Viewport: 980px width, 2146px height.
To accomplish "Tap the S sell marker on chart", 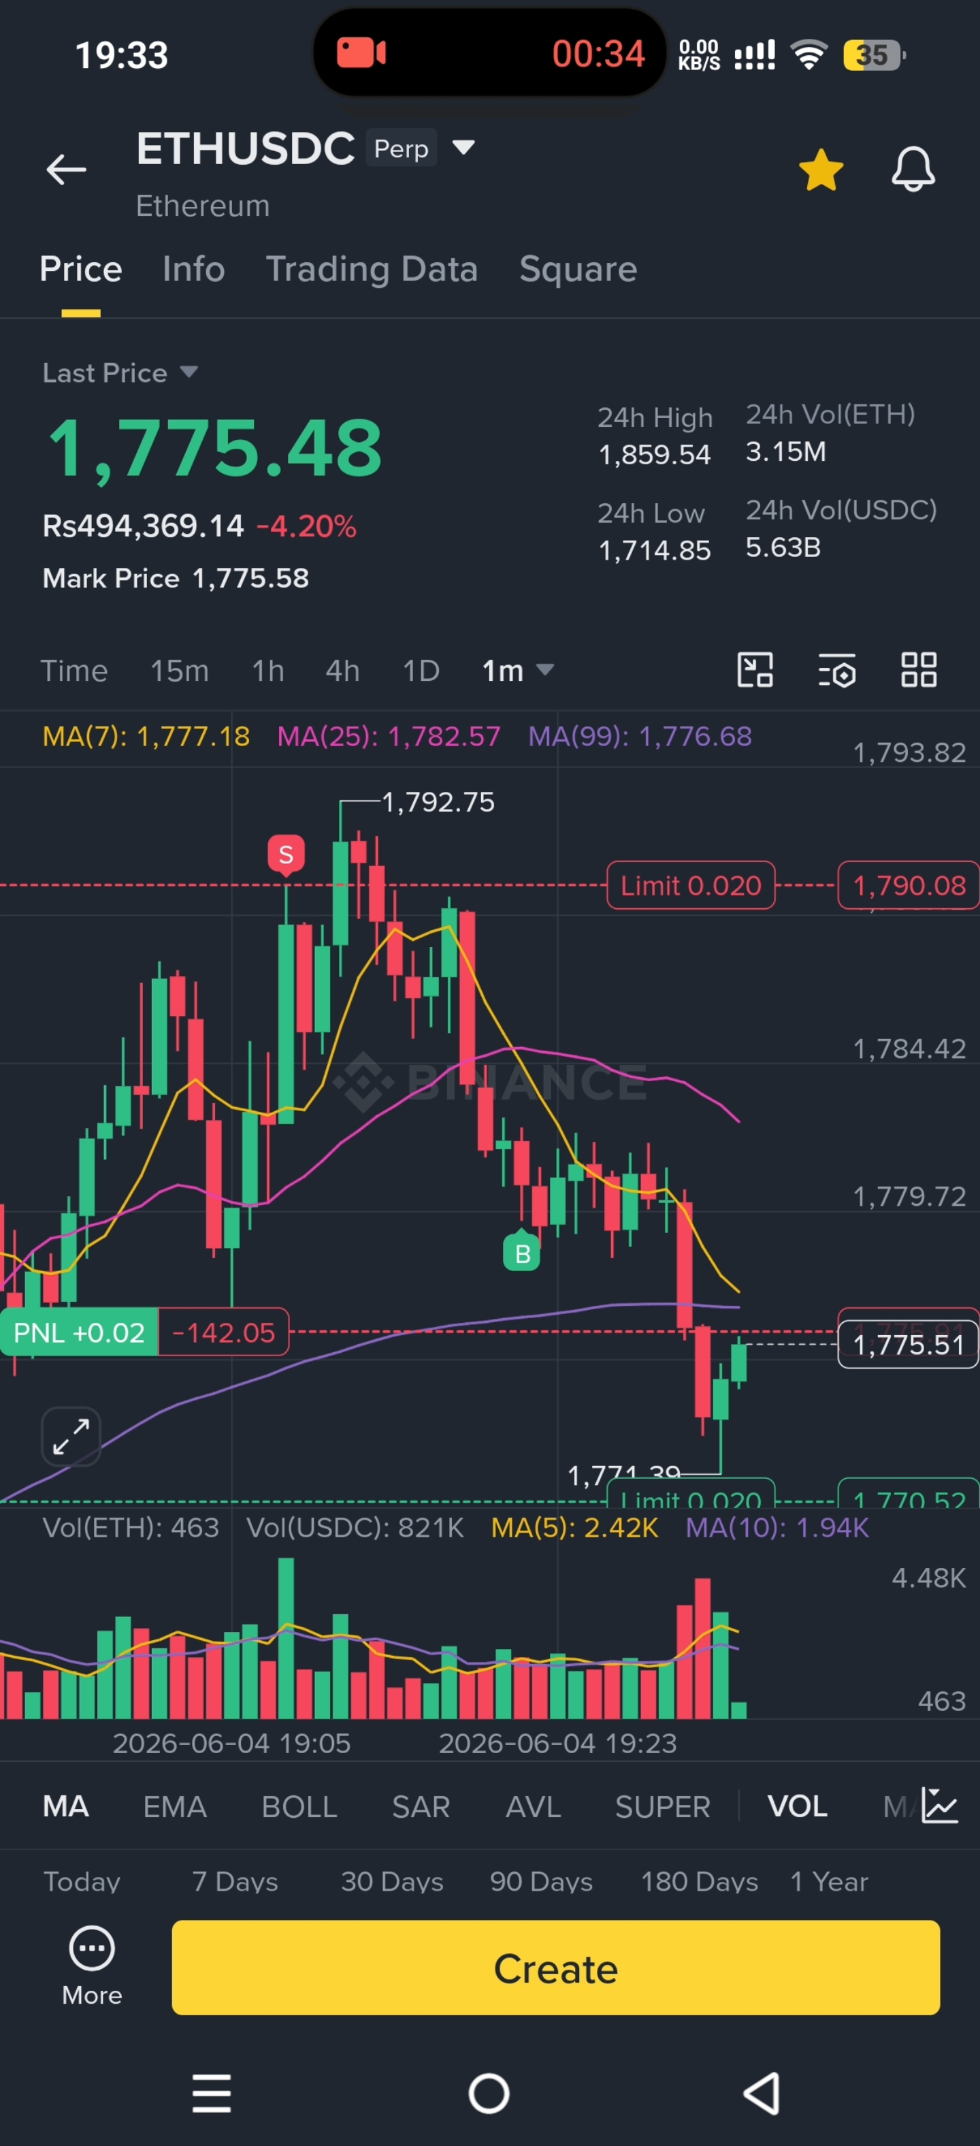I will [286, 854].
